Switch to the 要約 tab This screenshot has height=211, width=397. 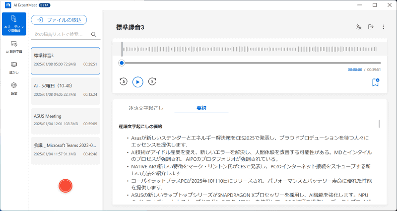(x=201, y=108)
